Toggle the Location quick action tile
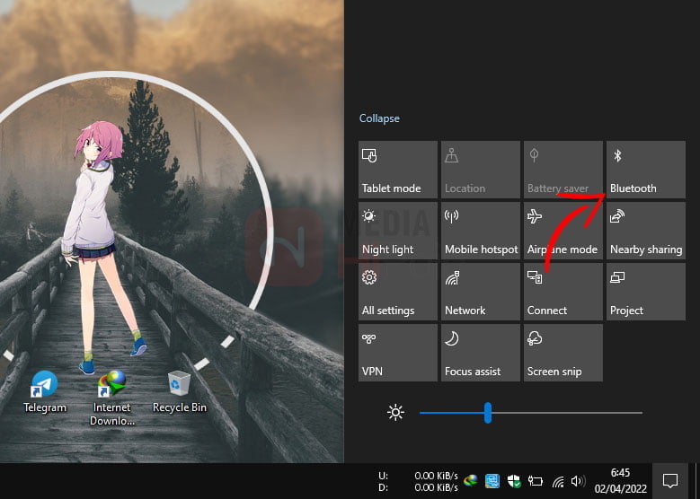 (481, 170)
